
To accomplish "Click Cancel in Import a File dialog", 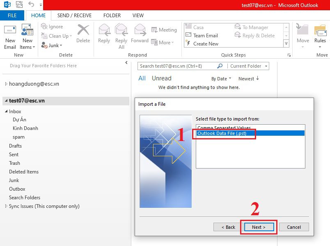I will click(x=294, y=227).
